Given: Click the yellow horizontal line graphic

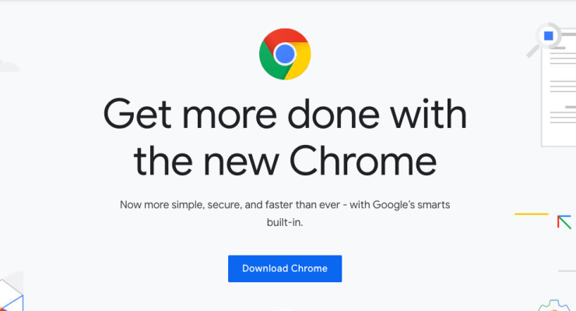Looking at the screenshot, I should click(x=532, y=214).
